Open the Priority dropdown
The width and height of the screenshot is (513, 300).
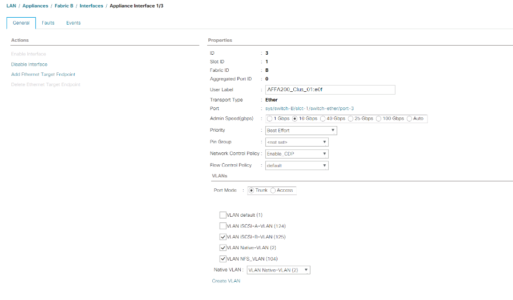tap(301, 131)
